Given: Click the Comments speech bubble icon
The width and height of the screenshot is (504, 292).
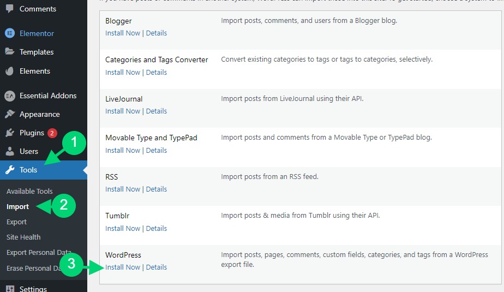Looking at the screenshot, I should point(10,9).
